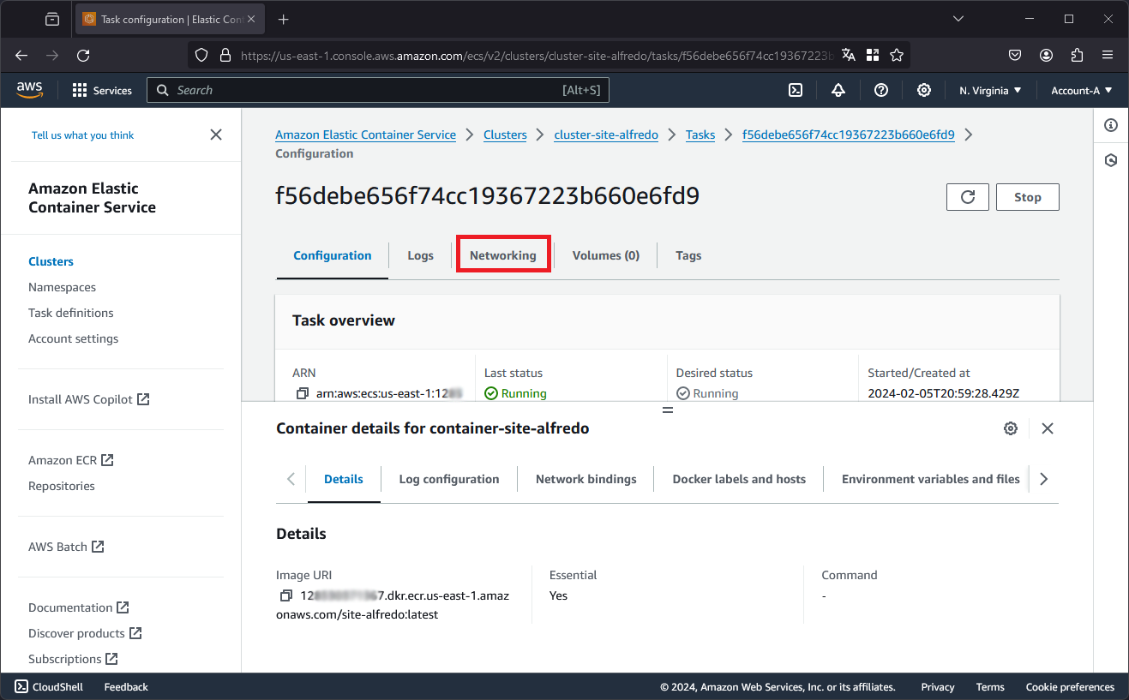Dismiss the 'Tell us what you think' banner

[x=216, y=135]
